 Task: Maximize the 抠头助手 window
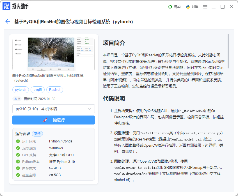click(223, 7)
